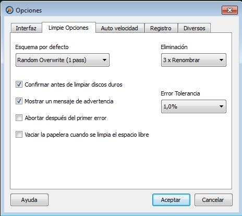Click the arrow of Random Overwrite combo box
The image size is (242, 216).
coord(104,60)
